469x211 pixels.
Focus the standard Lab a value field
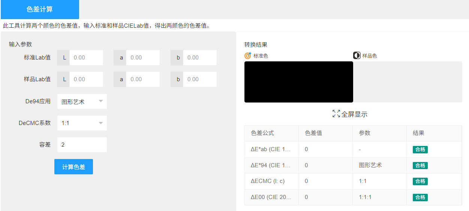coord(142,58)
